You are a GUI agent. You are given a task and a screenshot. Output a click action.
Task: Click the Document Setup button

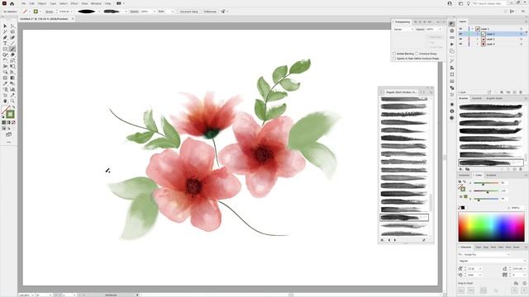(x=189, y=12)
